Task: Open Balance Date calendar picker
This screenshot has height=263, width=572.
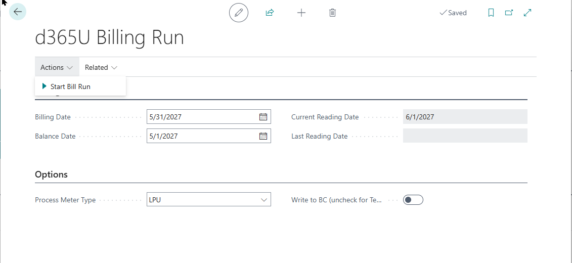Action: click(x=263, y=136)
